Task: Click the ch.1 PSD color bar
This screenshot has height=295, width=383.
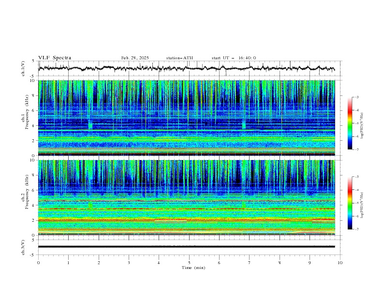Action: [x=350, y=123]
